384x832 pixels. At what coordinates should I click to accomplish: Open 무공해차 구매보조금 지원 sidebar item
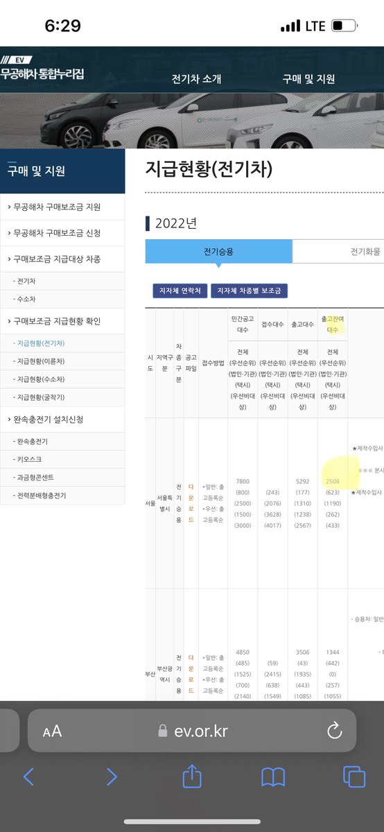[62, 207]
